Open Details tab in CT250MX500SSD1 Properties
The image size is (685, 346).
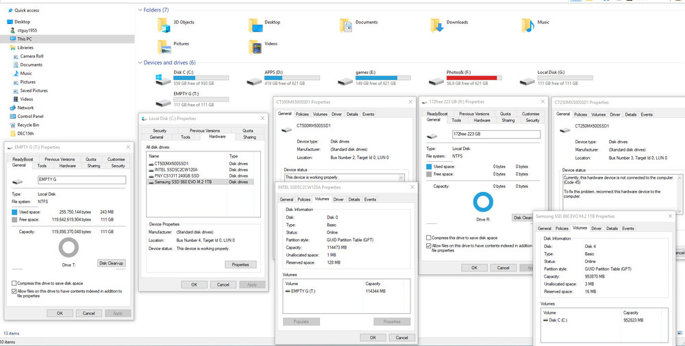[630, 115]
